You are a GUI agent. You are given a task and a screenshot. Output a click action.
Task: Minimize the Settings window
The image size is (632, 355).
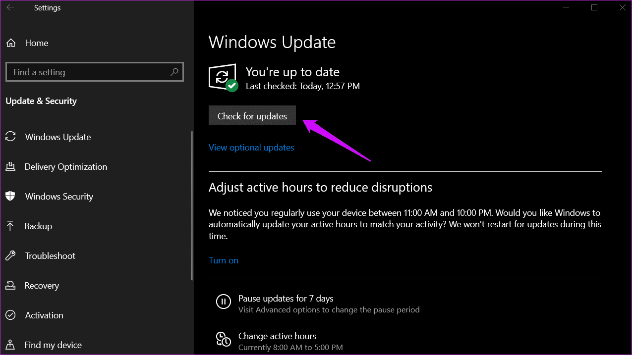coord(567,7)
